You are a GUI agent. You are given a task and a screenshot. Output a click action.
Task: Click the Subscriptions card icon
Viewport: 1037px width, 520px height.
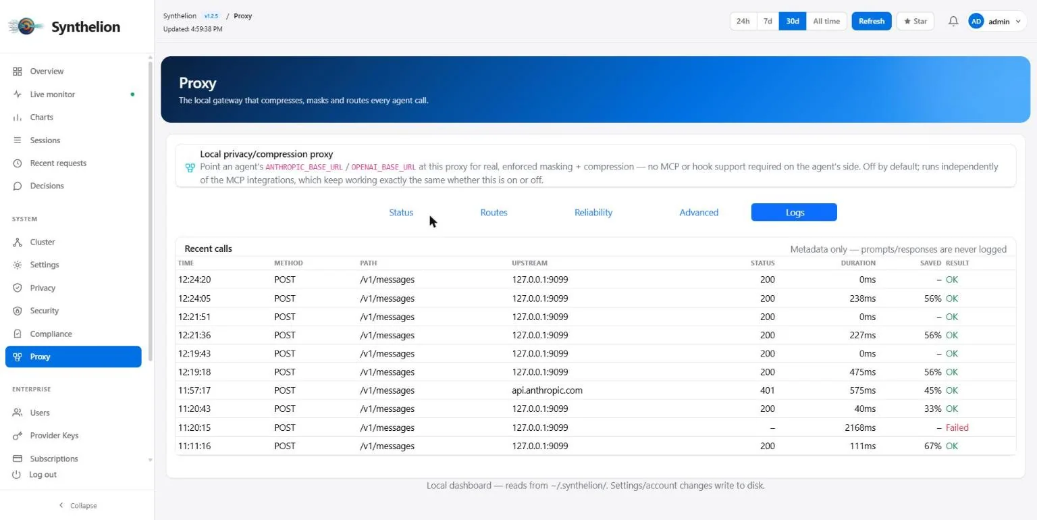18,459
